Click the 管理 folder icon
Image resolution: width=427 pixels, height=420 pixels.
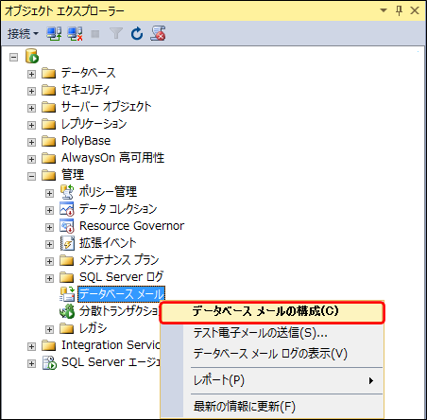point(49,175)
